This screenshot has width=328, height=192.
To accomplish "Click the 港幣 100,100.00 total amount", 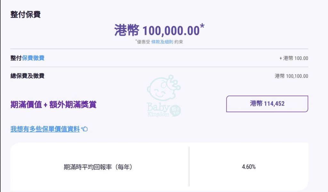I will tap(291, 76).
